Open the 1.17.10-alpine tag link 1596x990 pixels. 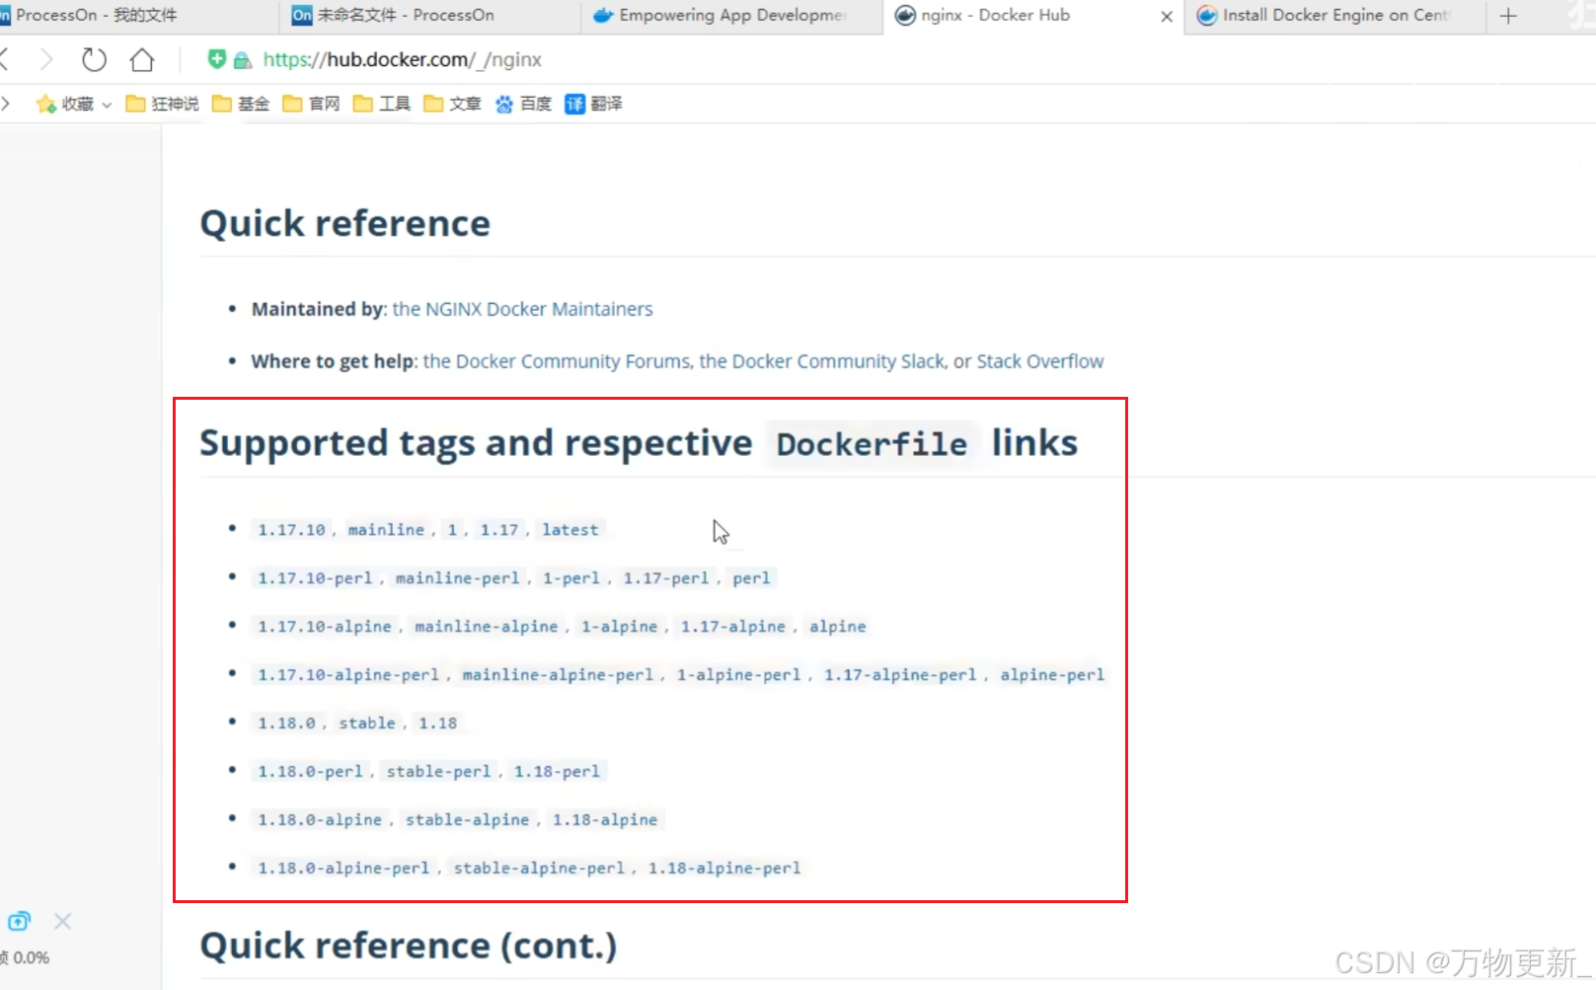325,627
